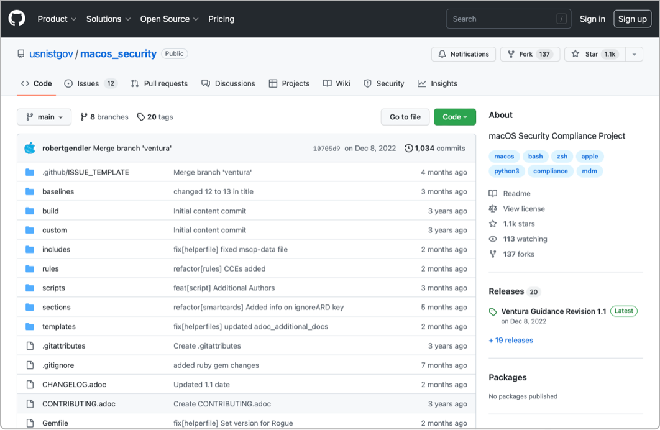Screen dimensions: 660x430
Task: Click the GitHub Octocat logo
Action: [x=17, y=19]
